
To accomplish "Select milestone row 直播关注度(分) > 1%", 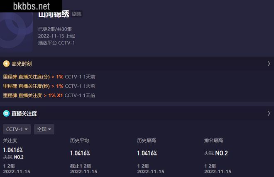I will [49, 77].
